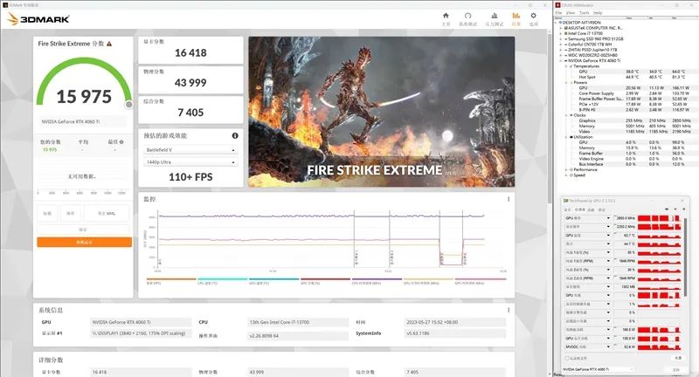The height and width of the screenshot is (377, 699).
Task: Switch to the third (advanced) tab in GPU-Z
Action: coord(592,209)
